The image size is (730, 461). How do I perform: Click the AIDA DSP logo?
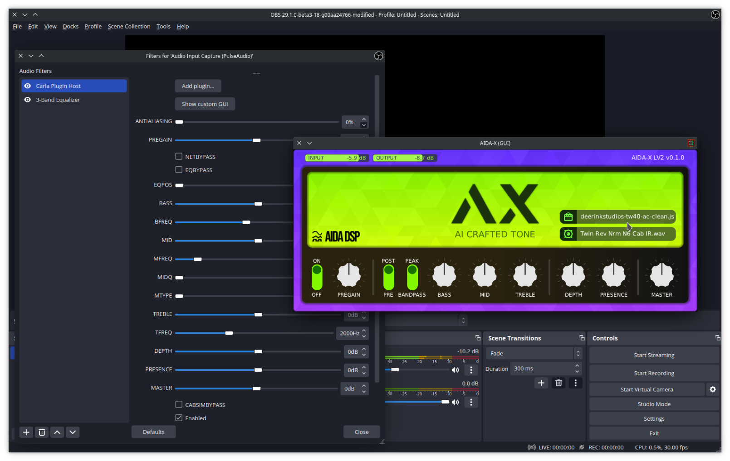336,237
